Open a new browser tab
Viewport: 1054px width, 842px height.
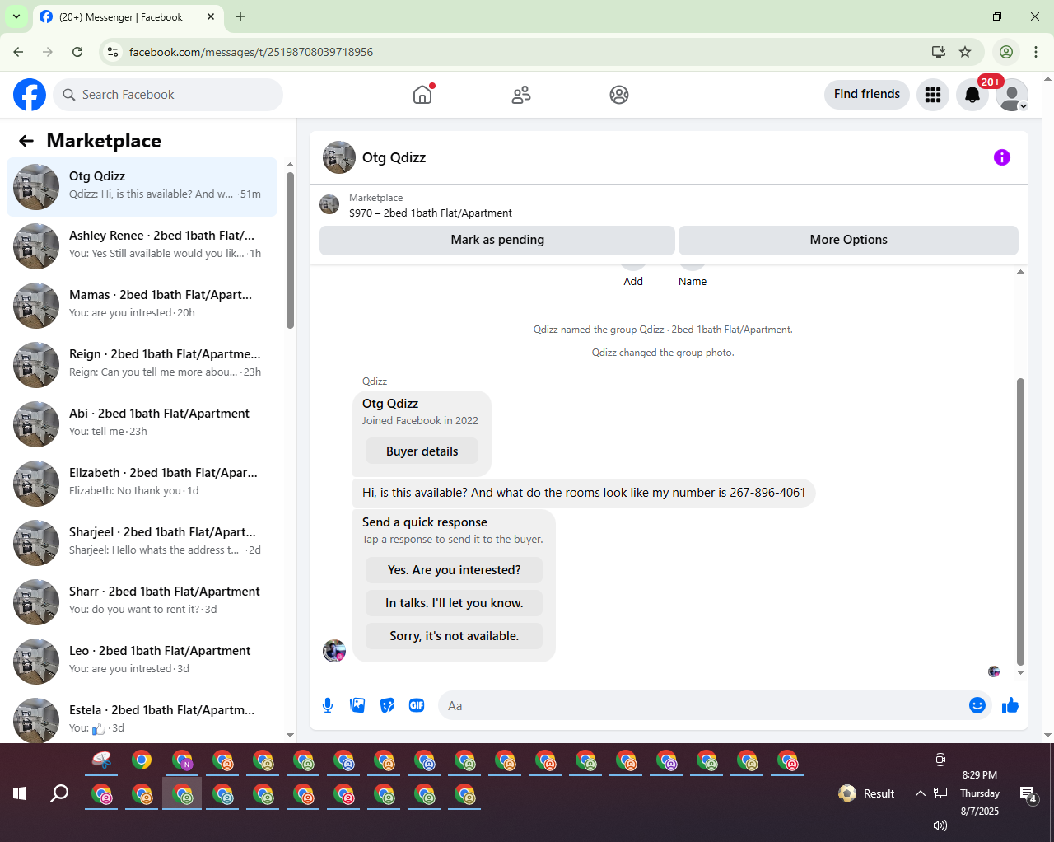pos(240,16)
